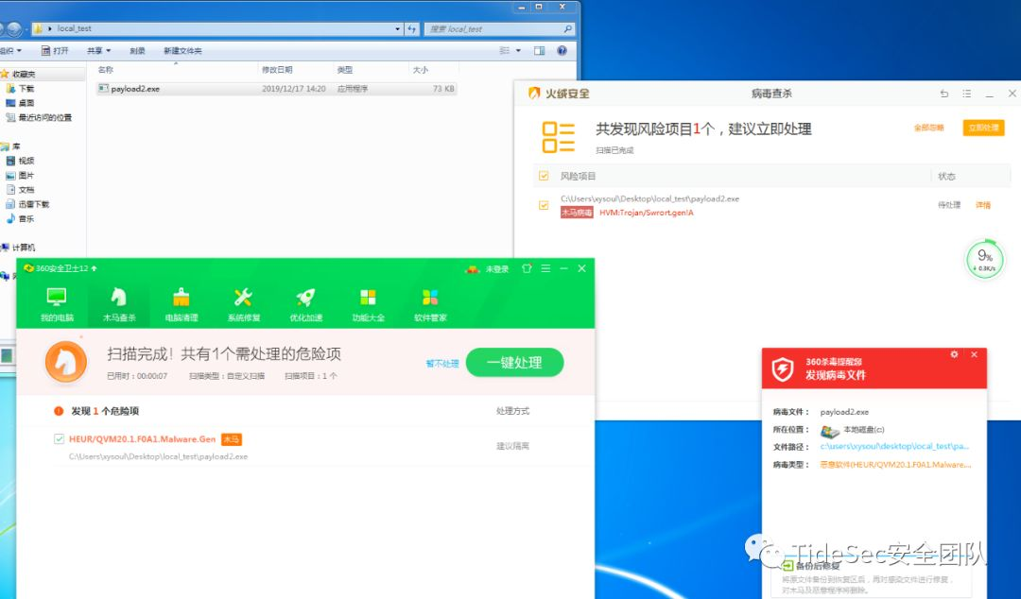Change Explorer view icon
The width and height of the screenshot is (1021, 599).
(504, 50)
